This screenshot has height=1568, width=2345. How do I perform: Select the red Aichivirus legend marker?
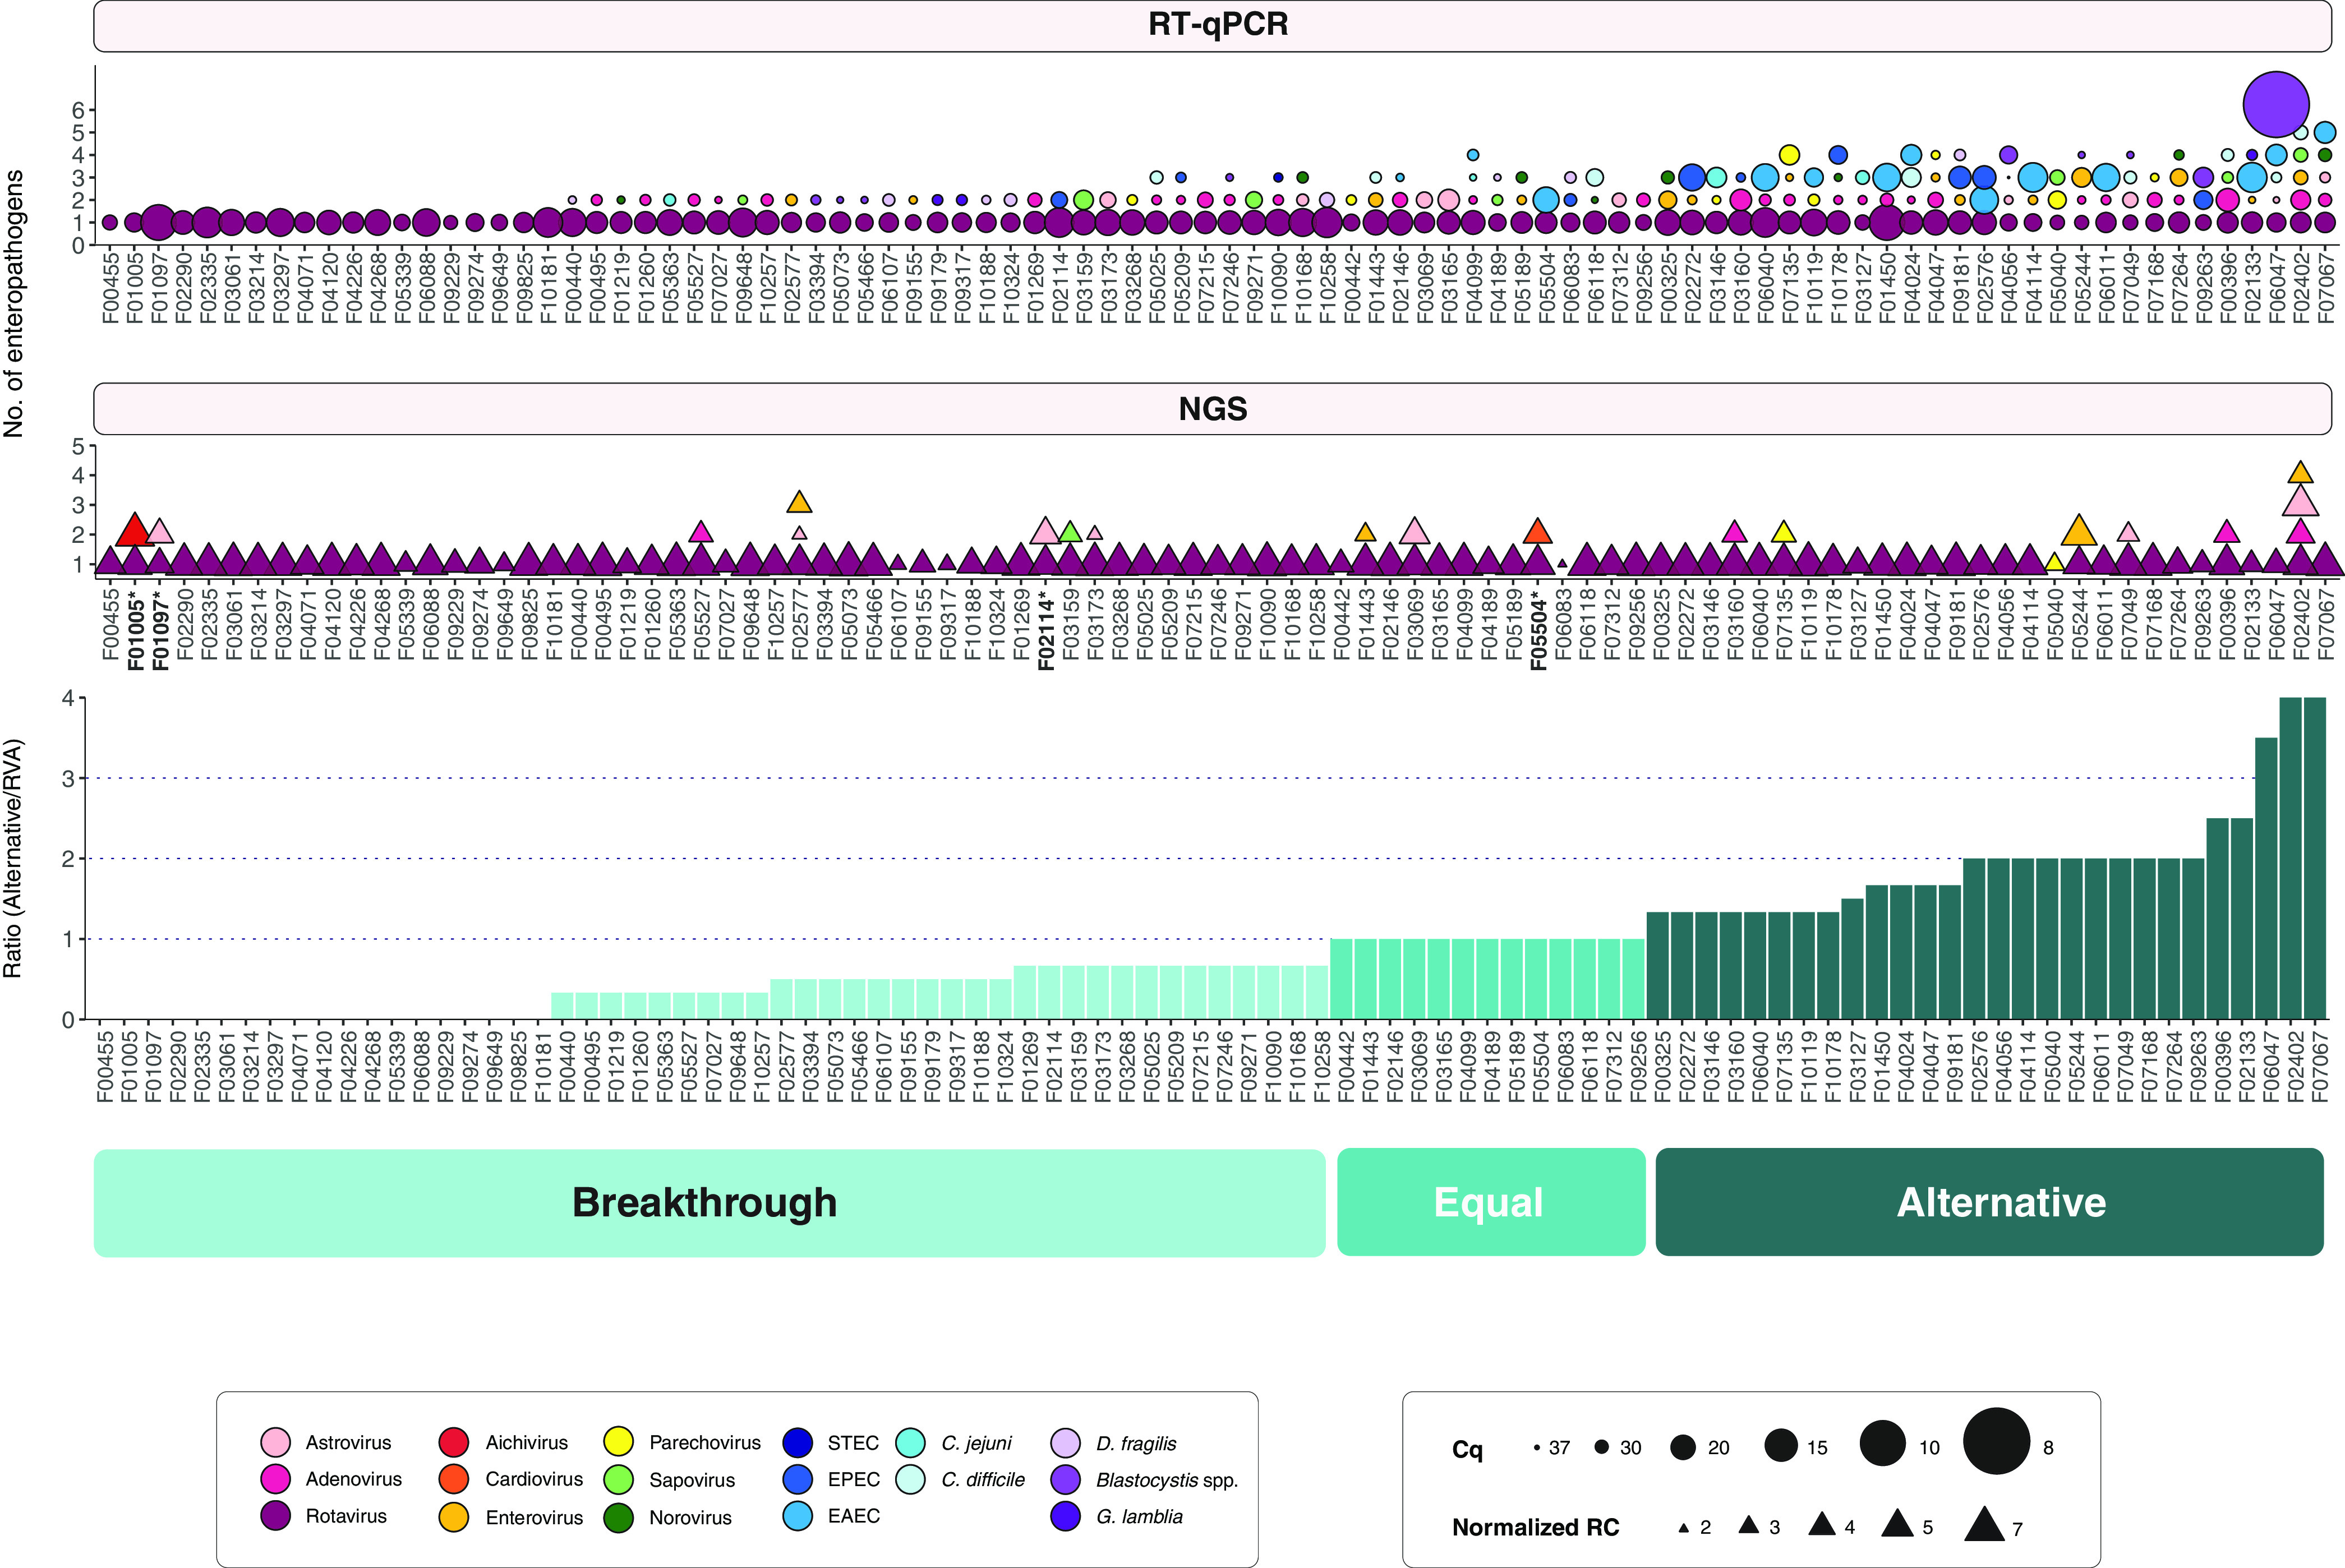tap(454, 1442)
